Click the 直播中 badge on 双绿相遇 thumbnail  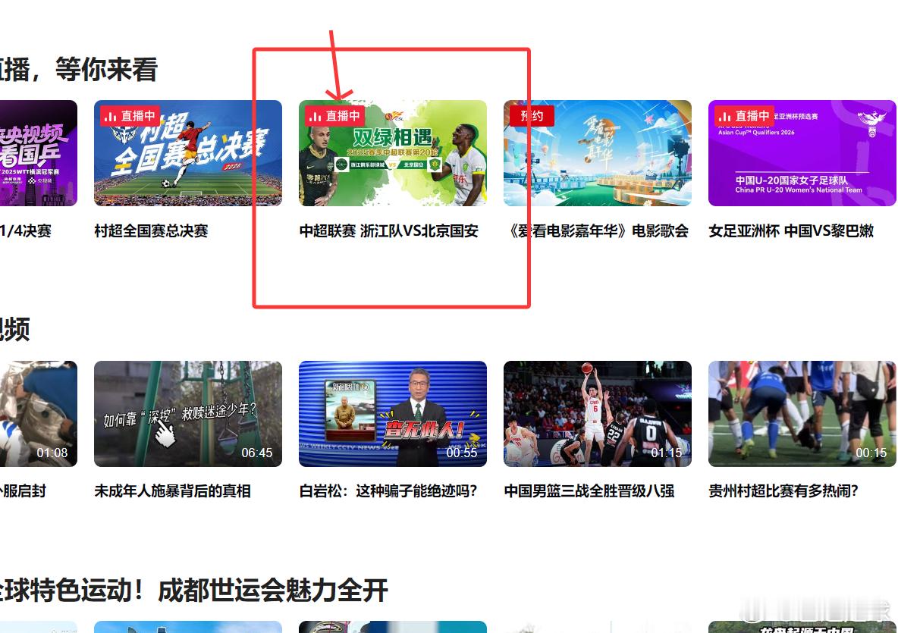(334, 116)
